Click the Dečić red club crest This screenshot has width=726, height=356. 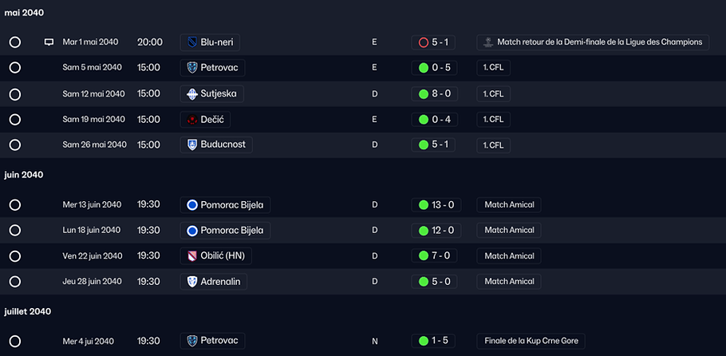click(x=192, y=120)
